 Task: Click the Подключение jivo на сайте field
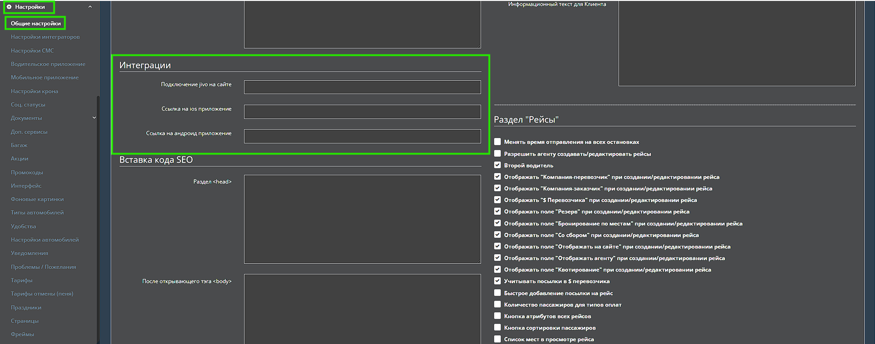362,87
